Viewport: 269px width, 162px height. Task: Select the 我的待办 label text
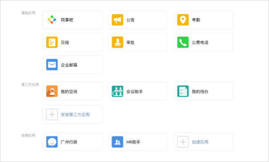200,92
